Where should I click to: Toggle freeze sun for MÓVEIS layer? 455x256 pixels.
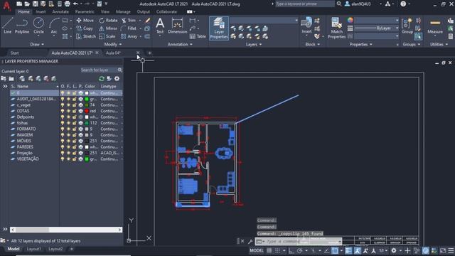pos(68,141)
